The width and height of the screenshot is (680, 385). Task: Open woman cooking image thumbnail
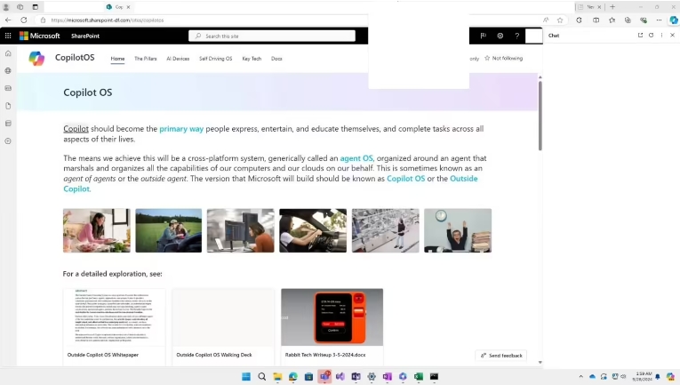coord(97,230)
